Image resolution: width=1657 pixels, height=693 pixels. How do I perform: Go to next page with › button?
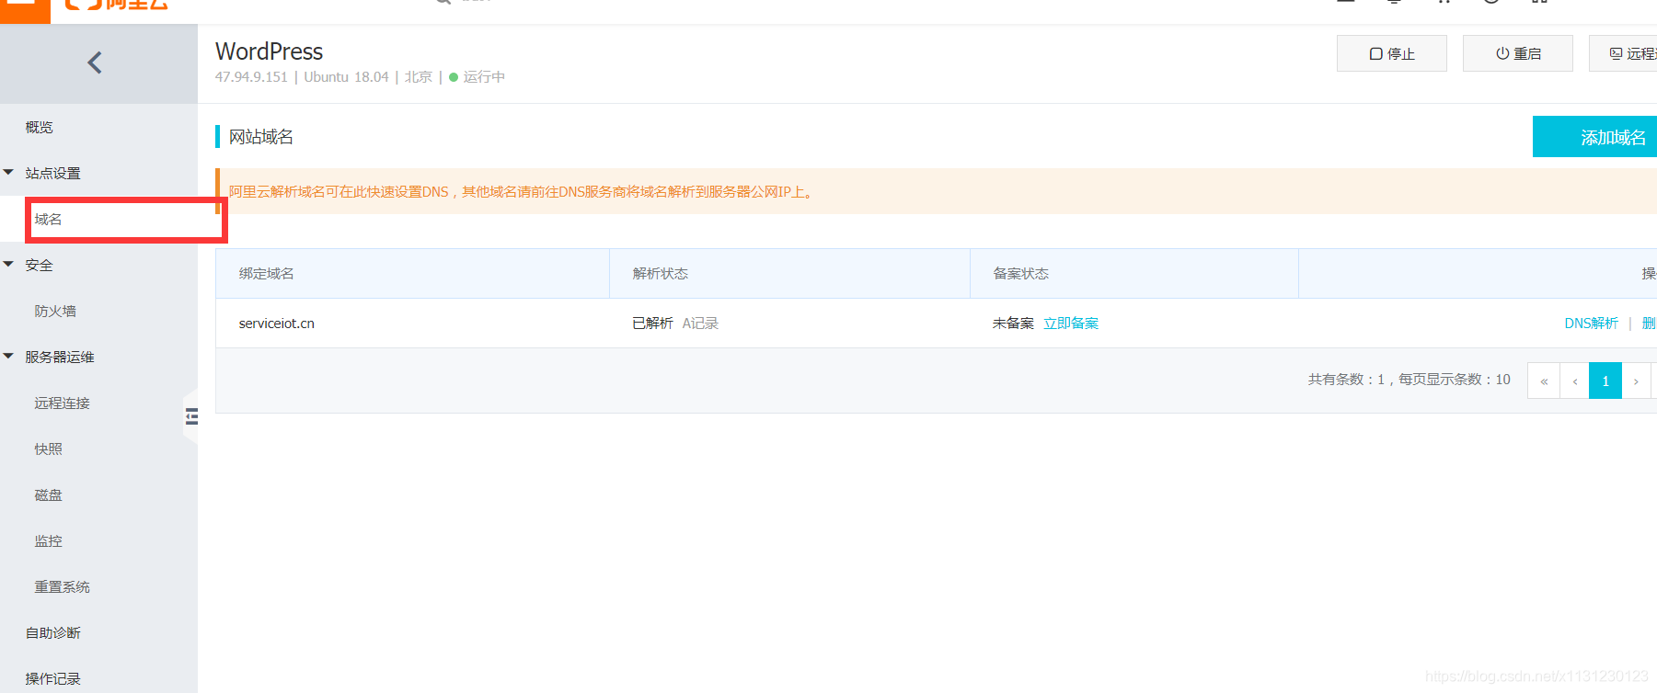point(1636,381)
